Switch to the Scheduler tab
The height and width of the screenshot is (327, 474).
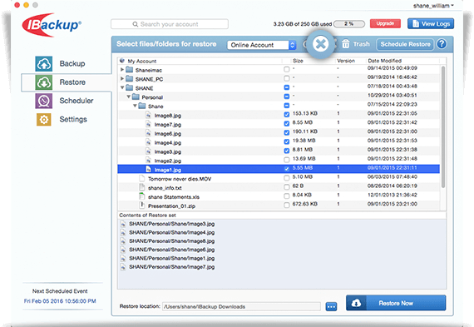(77, 101)
